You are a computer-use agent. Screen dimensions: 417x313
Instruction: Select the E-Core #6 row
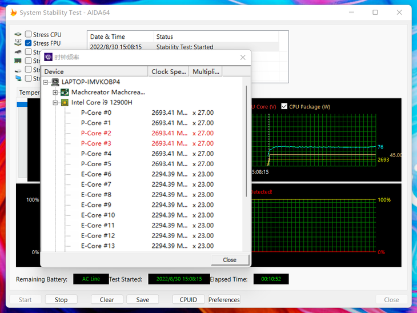click(x=142, y=174)
